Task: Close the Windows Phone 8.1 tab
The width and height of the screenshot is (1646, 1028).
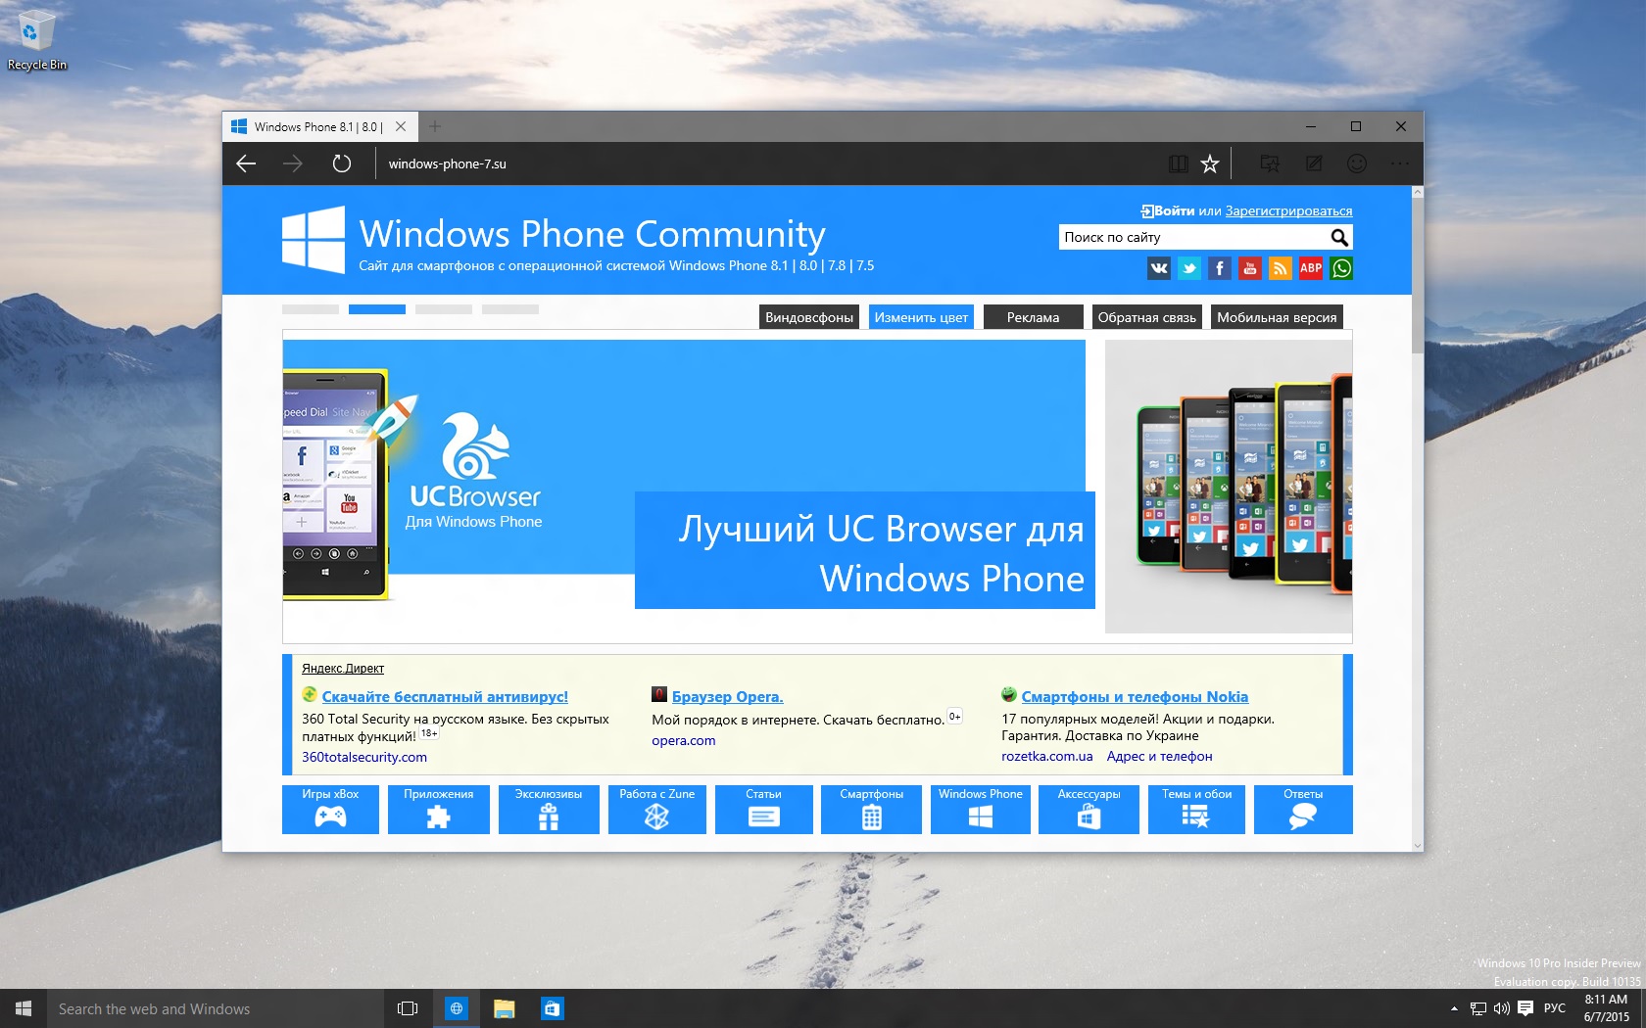Action: 401,126
